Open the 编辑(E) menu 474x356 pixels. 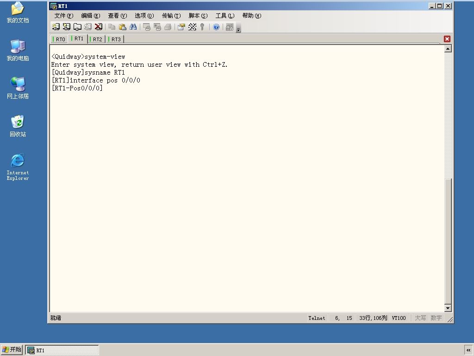(x=91, y=16)
